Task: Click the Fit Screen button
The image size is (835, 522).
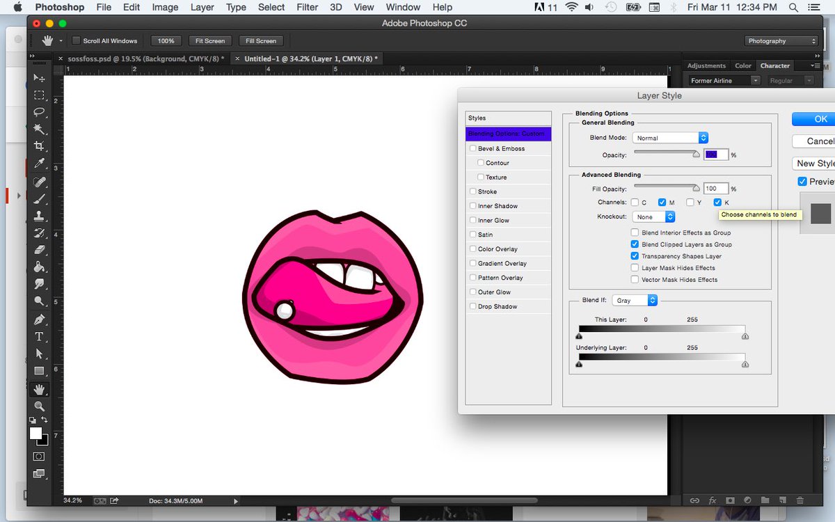Action: 210,41
